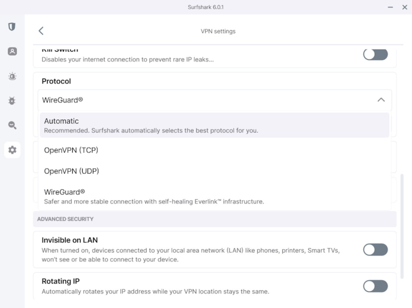
Task: Choose OpenVPN (TCP) protocol
Action: click(215, 150)
